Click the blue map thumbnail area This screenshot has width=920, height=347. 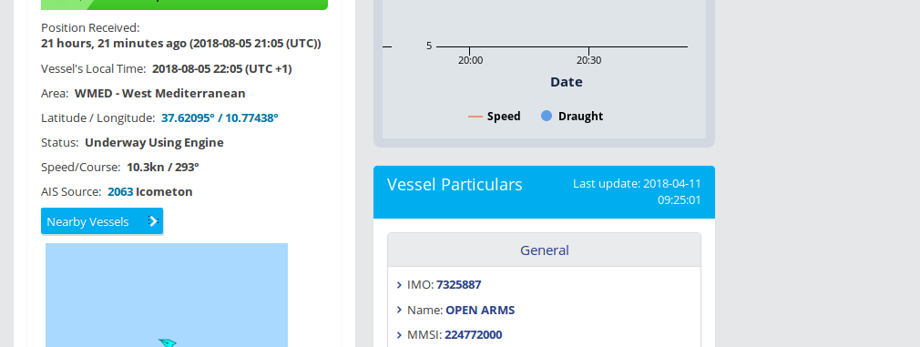click(167, 295)
